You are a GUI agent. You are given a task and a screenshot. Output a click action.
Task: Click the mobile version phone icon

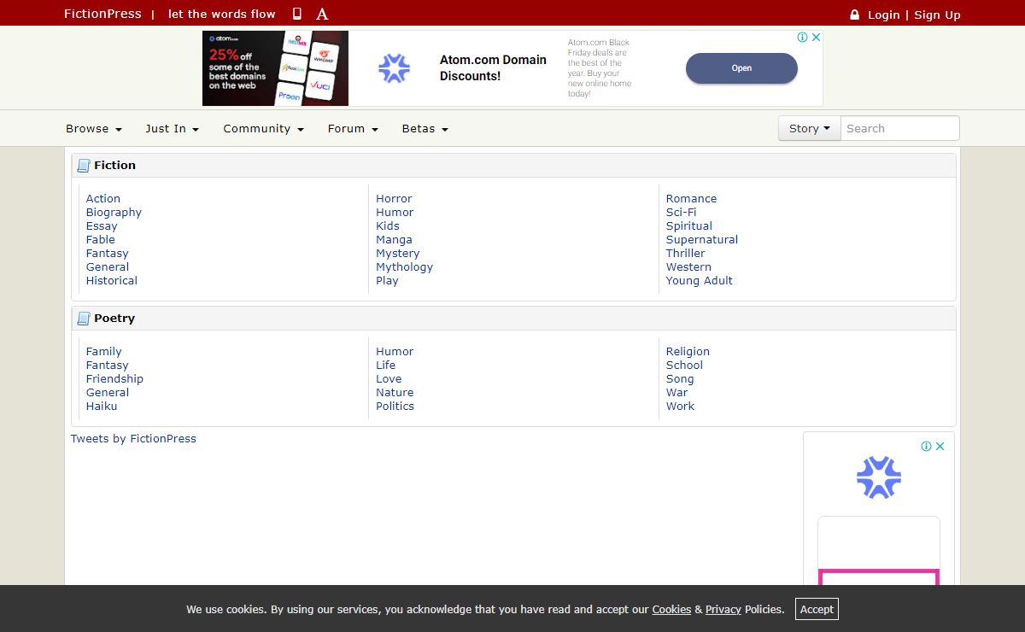pos(297,14)
